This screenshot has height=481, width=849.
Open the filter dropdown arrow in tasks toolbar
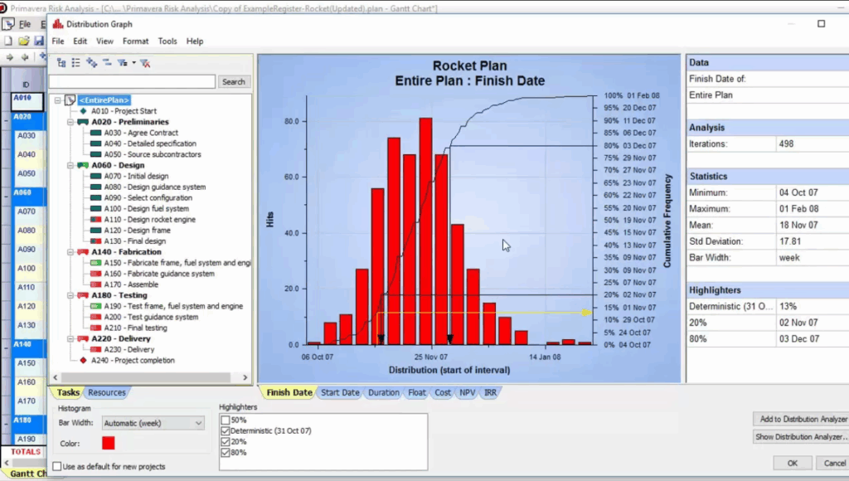(133, 63)
